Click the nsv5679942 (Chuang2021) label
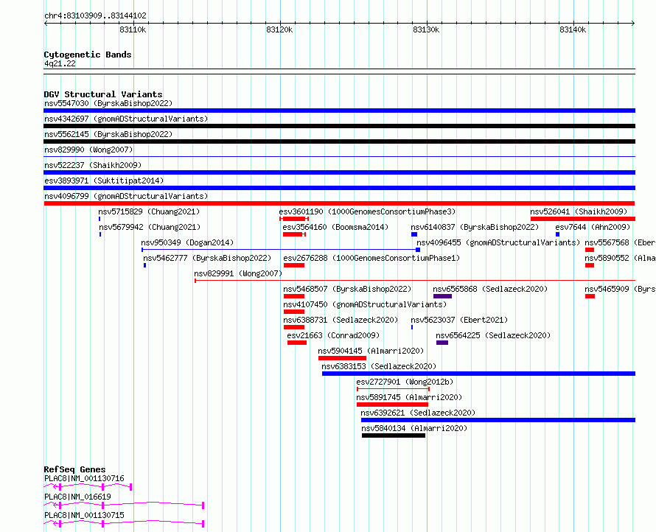Screen dimensions: 656x532 [x=150, y=227]
